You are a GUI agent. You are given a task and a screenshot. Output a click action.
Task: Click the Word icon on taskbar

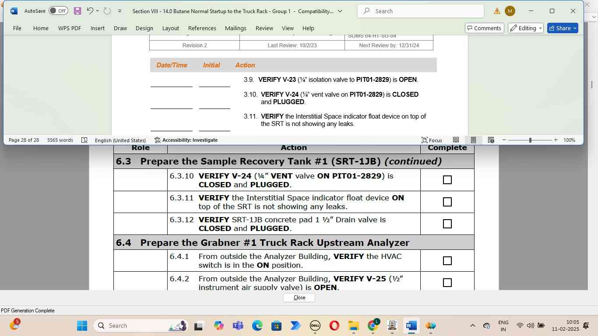(411, 325)
